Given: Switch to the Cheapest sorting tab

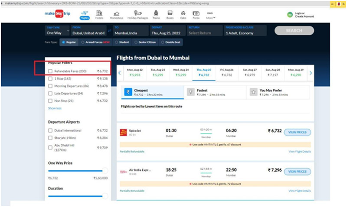Looking at the screenshot, I should pyautogui.click(x=153, y=92).
